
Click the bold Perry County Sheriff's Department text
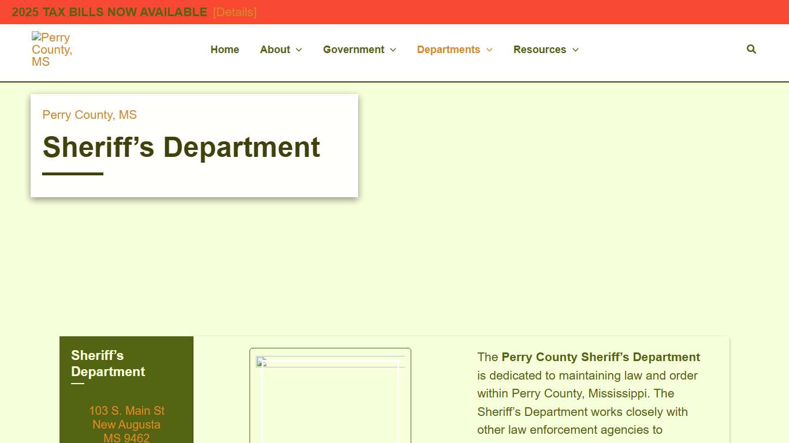(600, 357)
